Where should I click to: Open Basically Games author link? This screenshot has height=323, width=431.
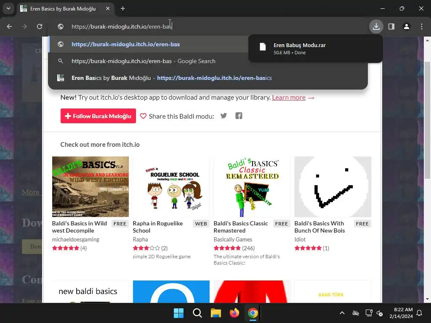(x=233, y=239)
